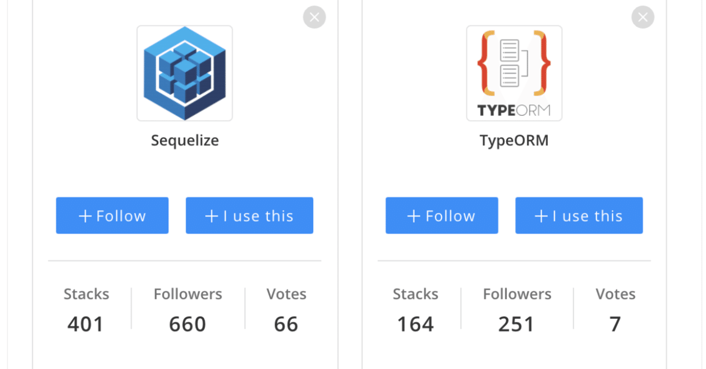Image resolution: width=706 pixels, height=369 pixels.
Task: Click the Sequelize Votes label
Action: [x=286, y=295]
